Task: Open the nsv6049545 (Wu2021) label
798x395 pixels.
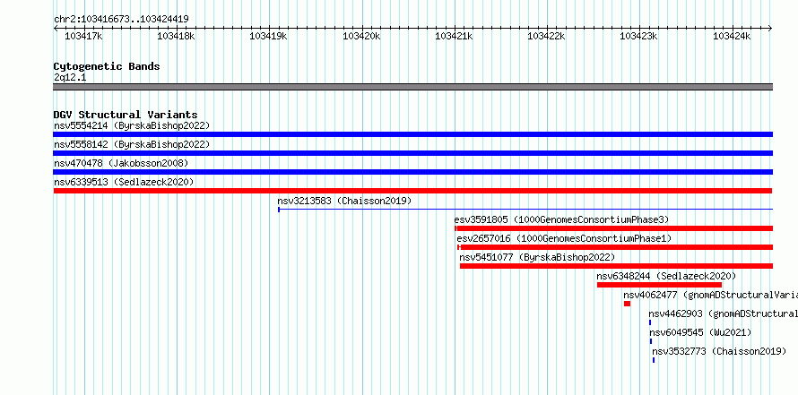Action: tap(700, 332)
